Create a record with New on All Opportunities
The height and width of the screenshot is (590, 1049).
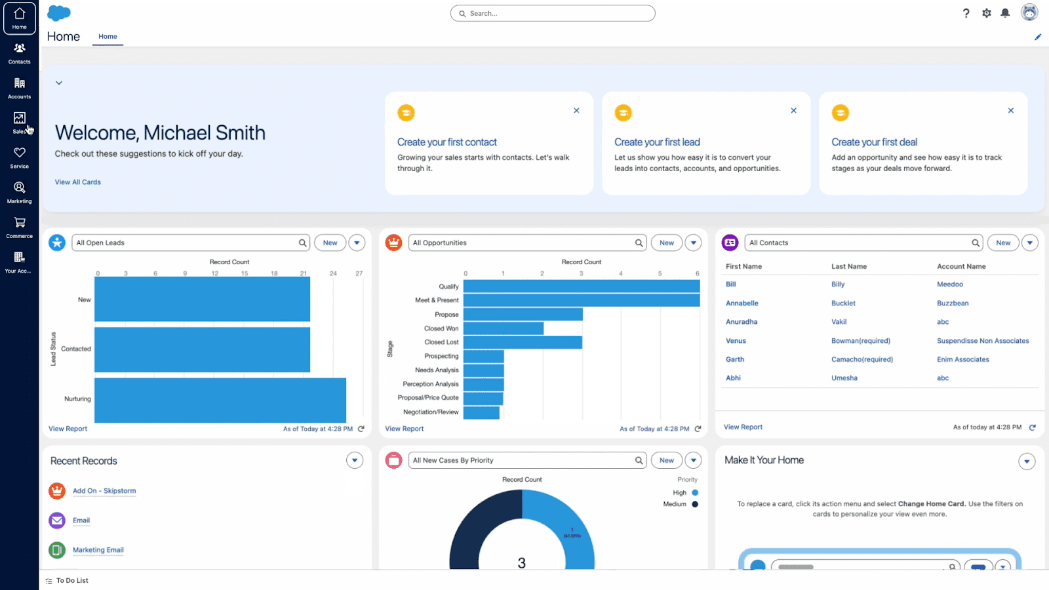coord(666,242)
